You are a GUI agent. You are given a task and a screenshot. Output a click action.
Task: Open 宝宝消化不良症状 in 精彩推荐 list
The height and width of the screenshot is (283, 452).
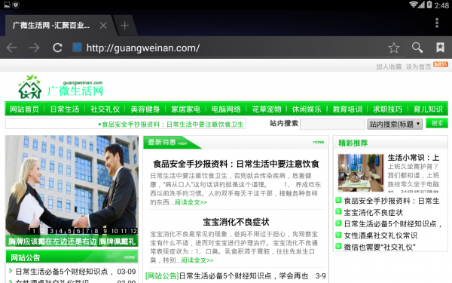(374, 213)
